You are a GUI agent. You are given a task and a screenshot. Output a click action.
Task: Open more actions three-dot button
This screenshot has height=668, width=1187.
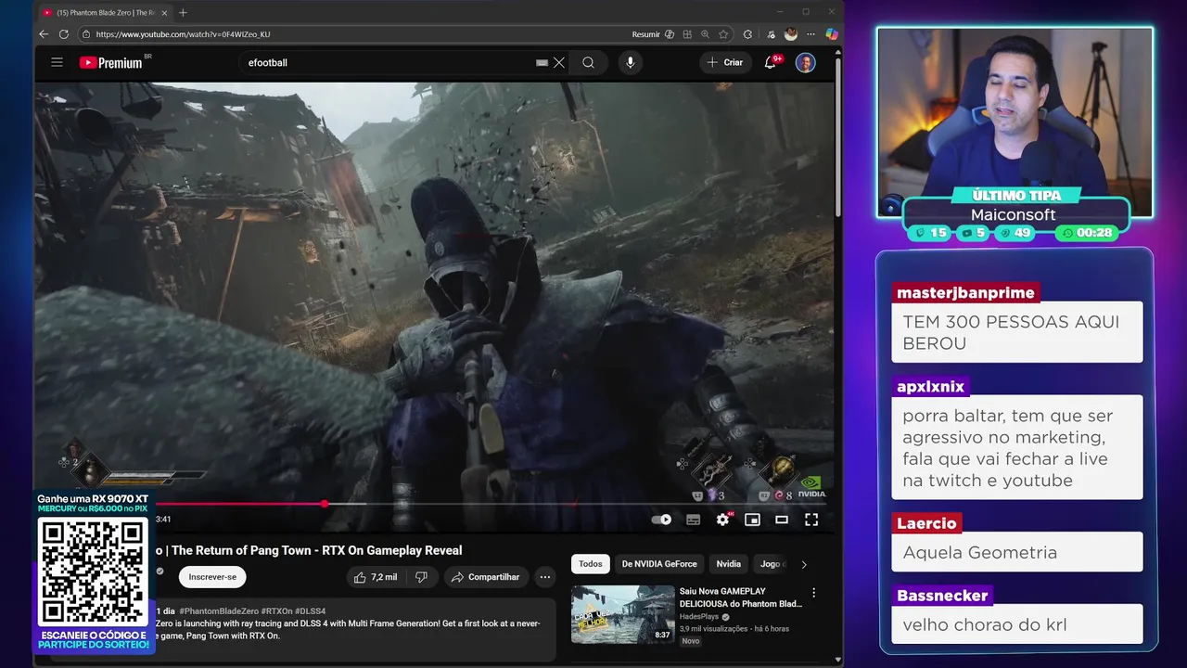[x=545, y=577]
